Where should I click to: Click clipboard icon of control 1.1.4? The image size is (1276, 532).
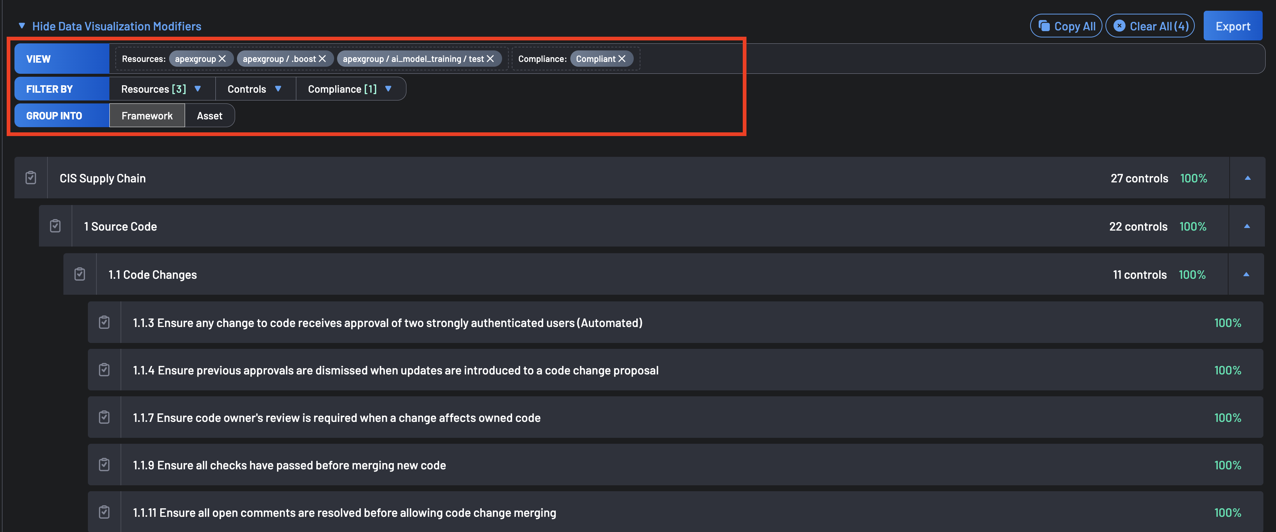[104, 370]
